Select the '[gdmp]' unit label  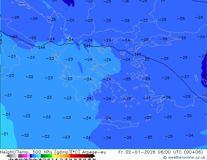(x=63, y=152)
